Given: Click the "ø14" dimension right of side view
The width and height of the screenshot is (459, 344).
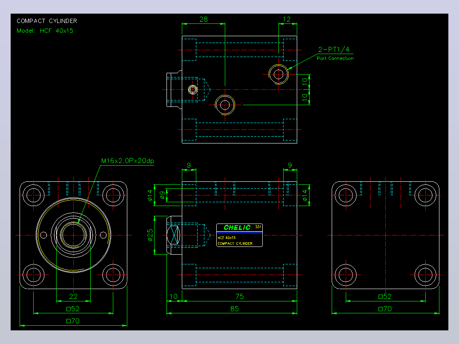Looking at the screenshot, I should [305, 195].
